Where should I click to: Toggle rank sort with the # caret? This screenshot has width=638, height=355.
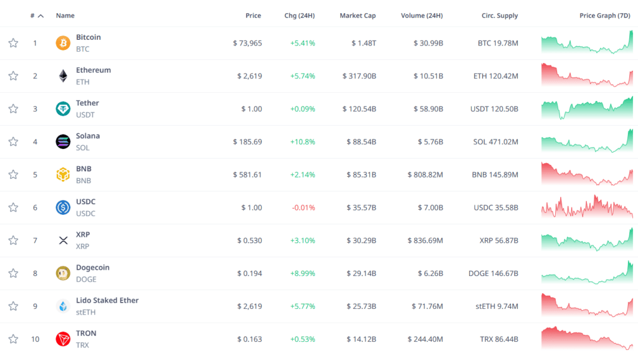[40, 16]
